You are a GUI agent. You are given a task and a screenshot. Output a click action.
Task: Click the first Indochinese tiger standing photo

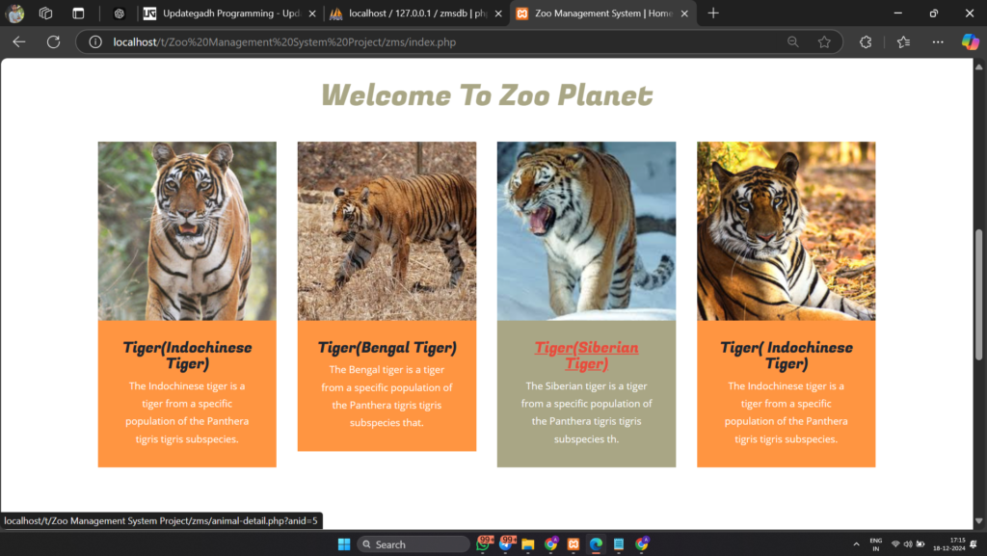tap(187, 231)
